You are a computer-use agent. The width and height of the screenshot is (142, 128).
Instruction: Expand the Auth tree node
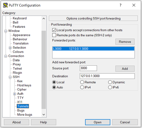point(15,94)
